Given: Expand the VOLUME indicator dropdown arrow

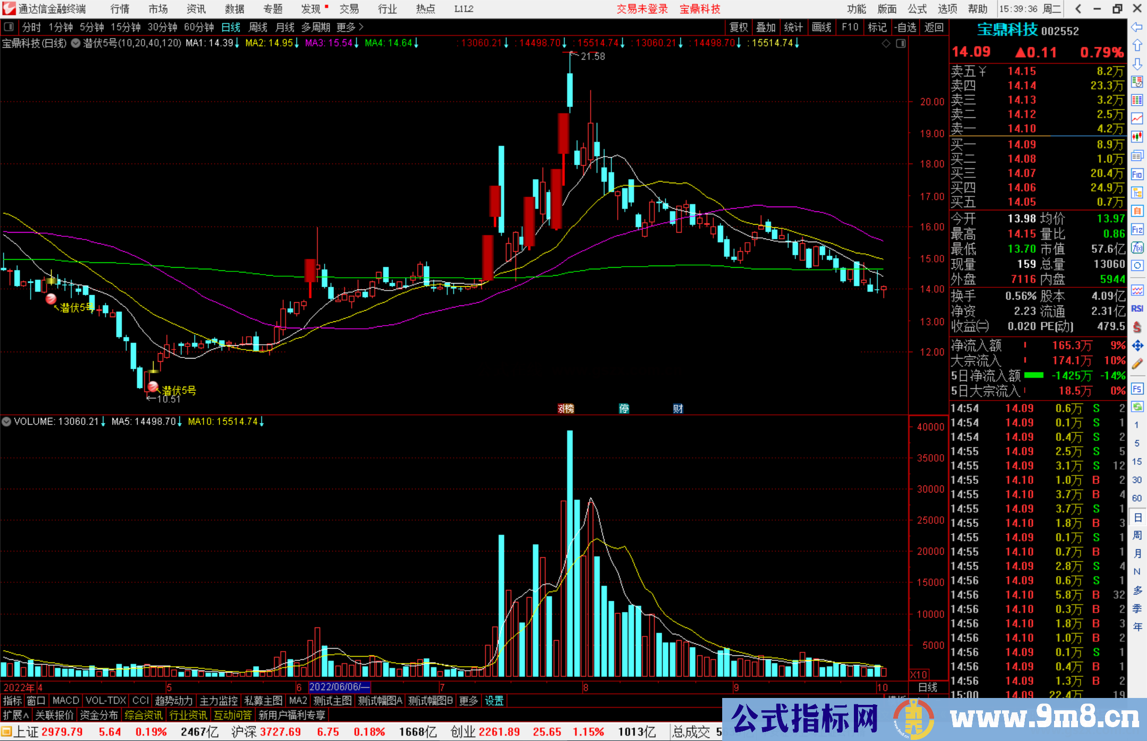Looking at the screenshot, I should click(7, 422).
